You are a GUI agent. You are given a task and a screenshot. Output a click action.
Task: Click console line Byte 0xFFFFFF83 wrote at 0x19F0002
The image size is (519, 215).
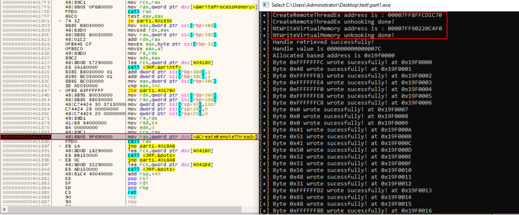tap(346, 76)
